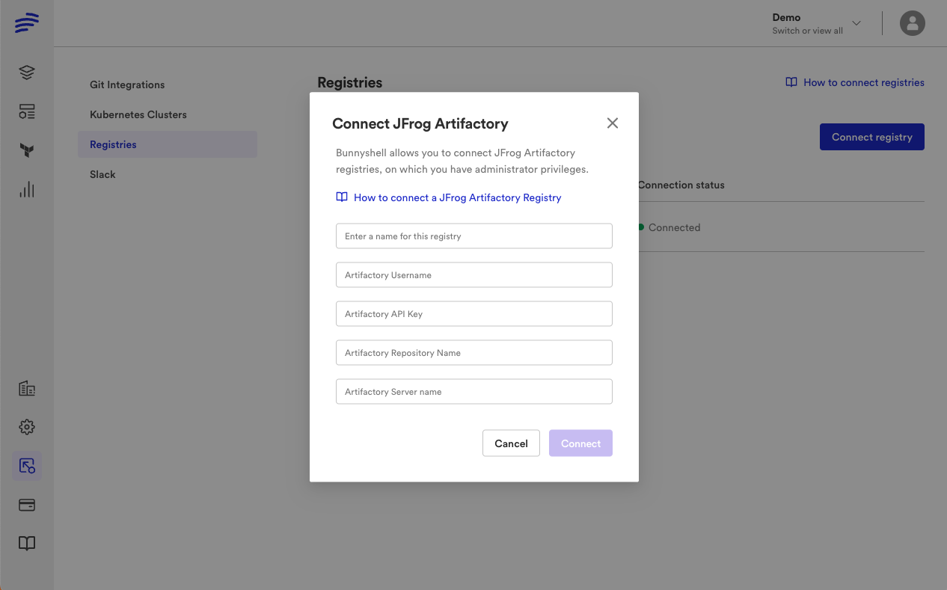The height and width of the screenshot is (590, 947).
Task: Click the user avatar icon
Action: pos(913,23)
